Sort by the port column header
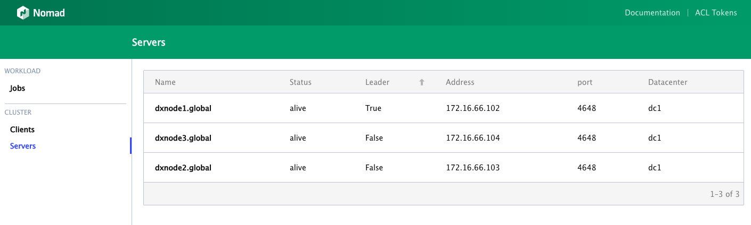 coord(585,82)
